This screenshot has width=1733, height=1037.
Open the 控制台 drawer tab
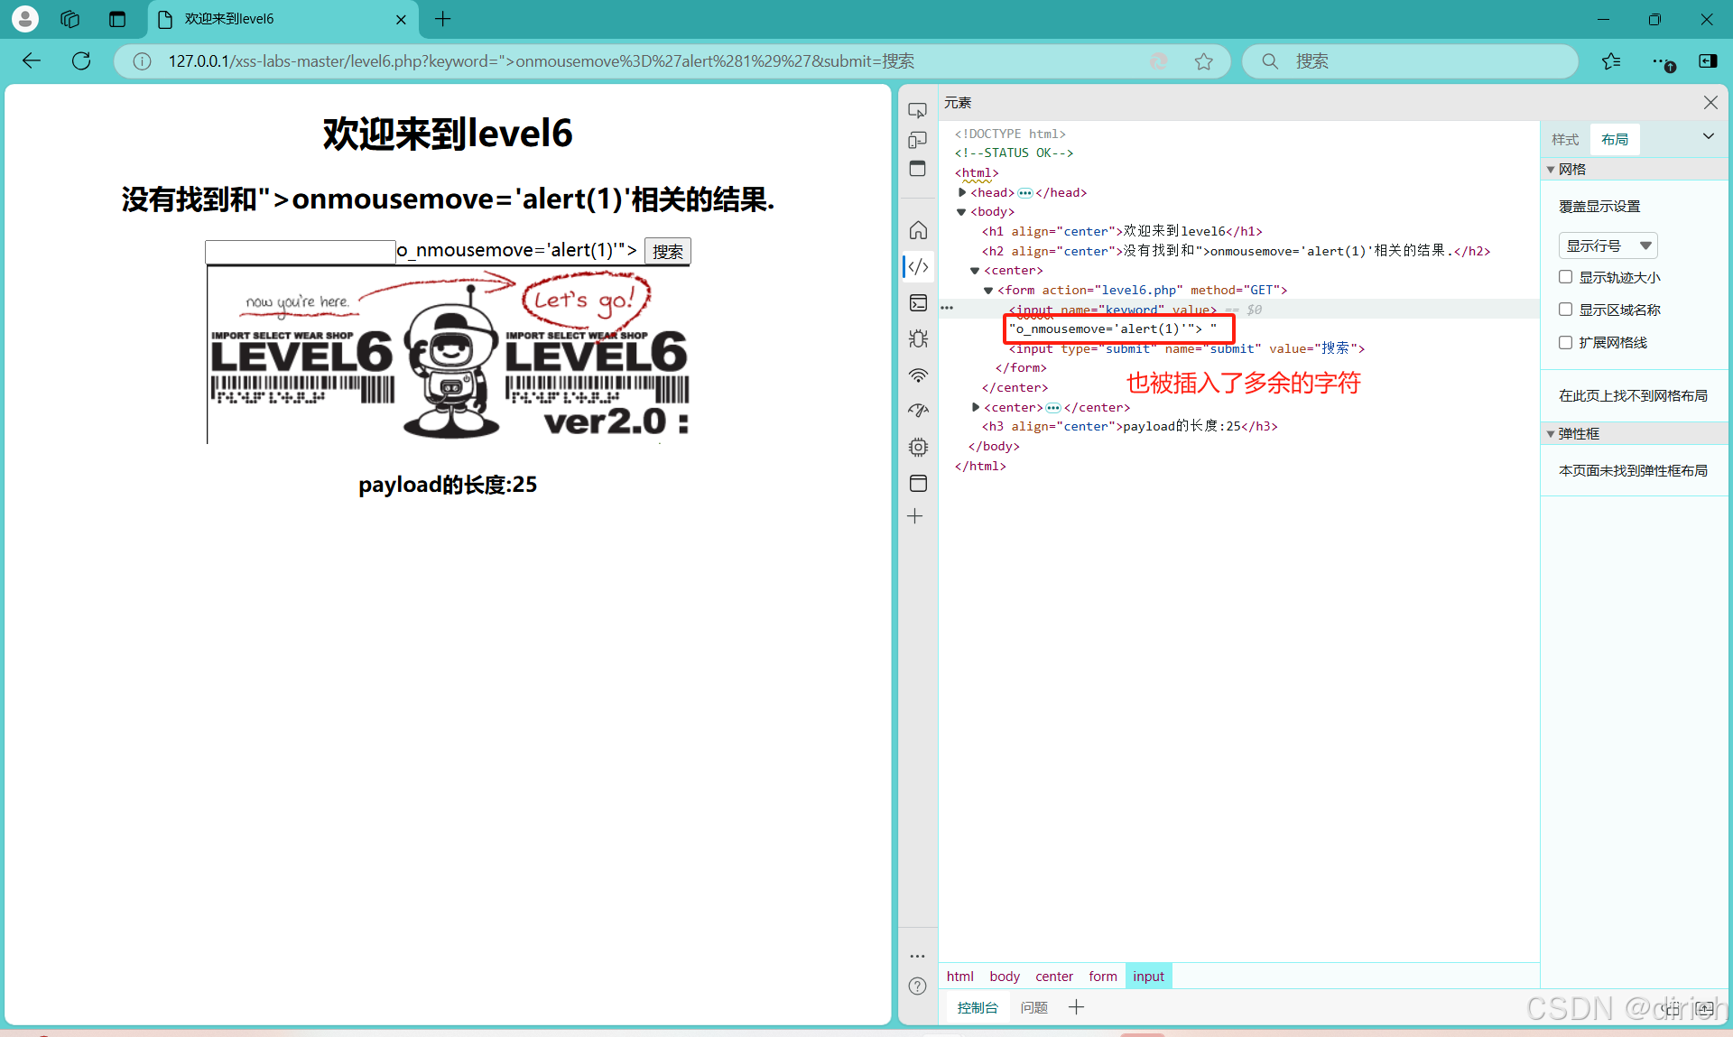[978, 1007]
